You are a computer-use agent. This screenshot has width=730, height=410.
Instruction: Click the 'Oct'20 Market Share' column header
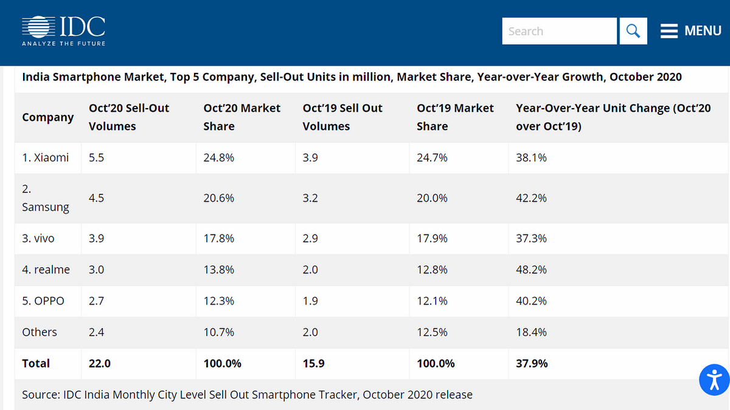242,117
